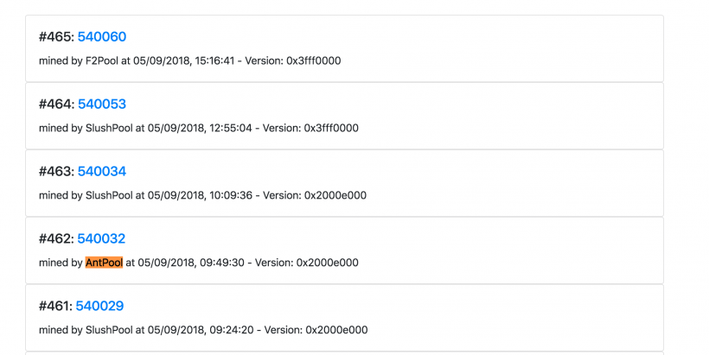This screenshot has height=355, width=709.
Task: Click version 0x2000e000 in the #463 entry
Action: point(335,195)
